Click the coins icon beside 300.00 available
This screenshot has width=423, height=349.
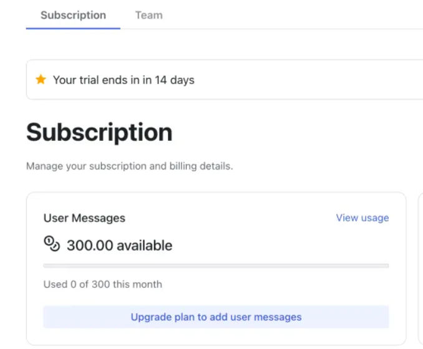pyautogui.click(x=51, y=244)
